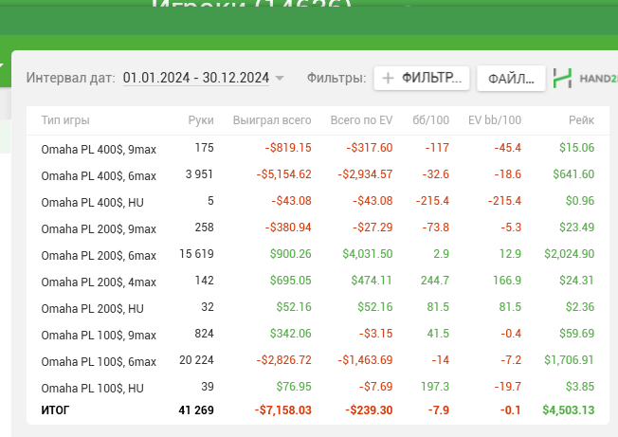Click the total rake $4,503.13
Screen dimensions: 618x437
[569, 410]
